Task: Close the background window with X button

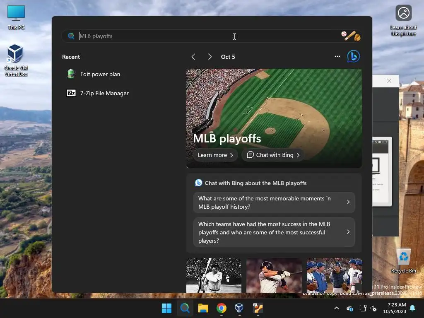Action: tap(389, 81)
